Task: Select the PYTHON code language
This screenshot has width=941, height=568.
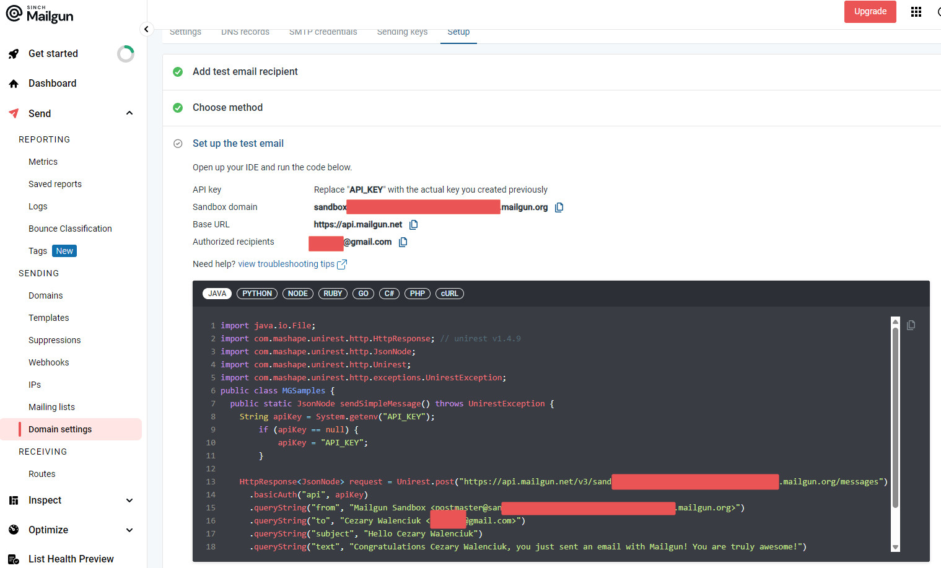Action: point(257,294)
